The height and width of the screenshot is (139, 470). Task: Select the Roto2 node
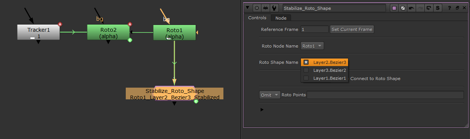(108, 32)
